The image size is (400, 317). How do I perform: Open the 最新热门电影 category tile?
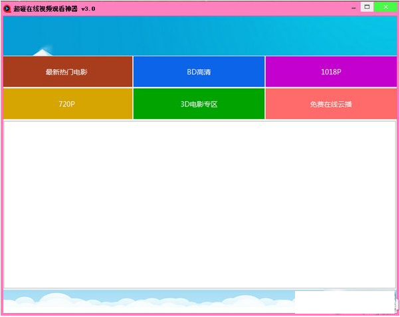(67, 72)
